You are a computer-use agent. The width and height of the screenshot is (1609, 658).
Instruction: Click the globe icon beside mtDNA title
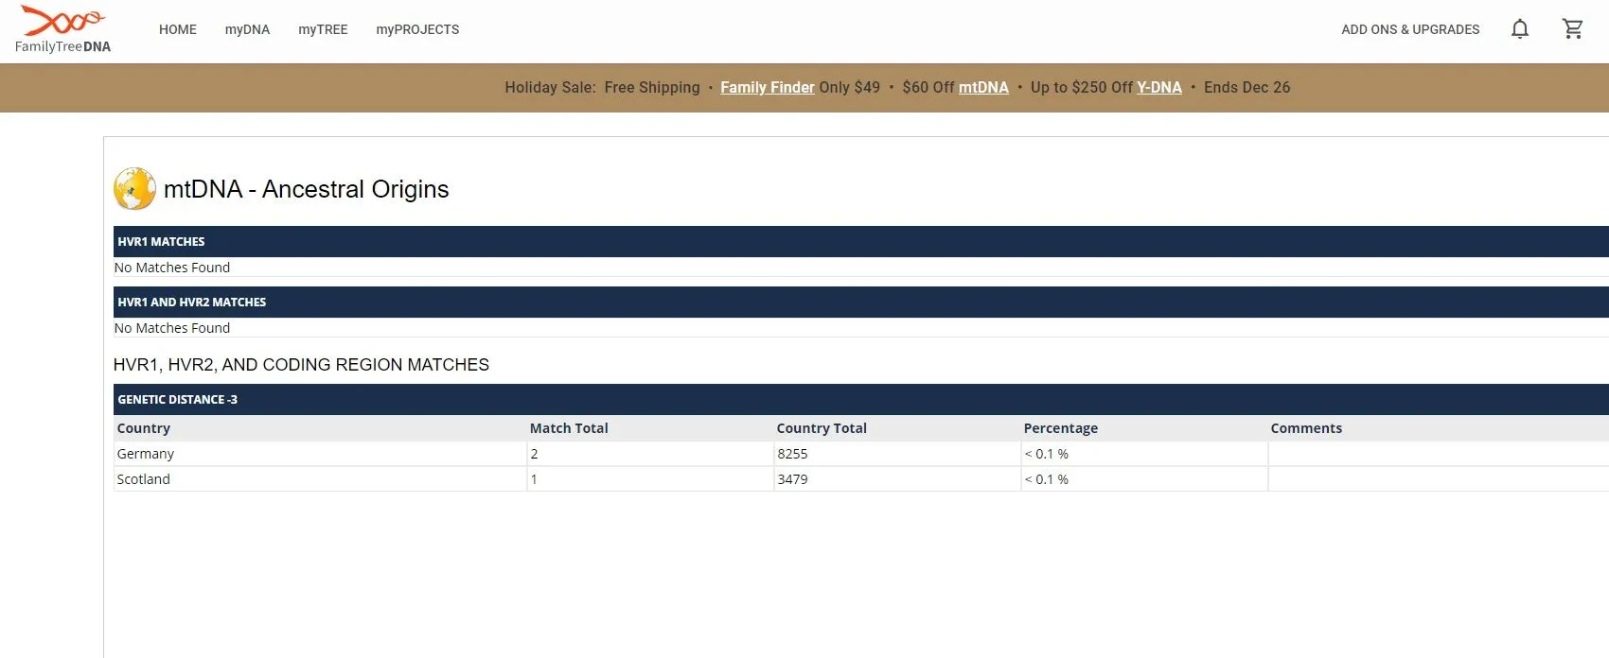pos(134,189)
